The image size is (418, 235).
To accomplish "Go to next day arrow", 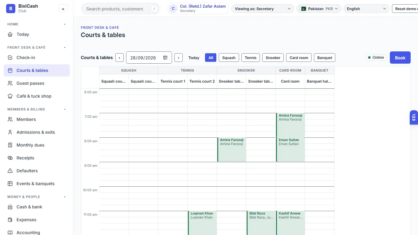I will point(178,58).
